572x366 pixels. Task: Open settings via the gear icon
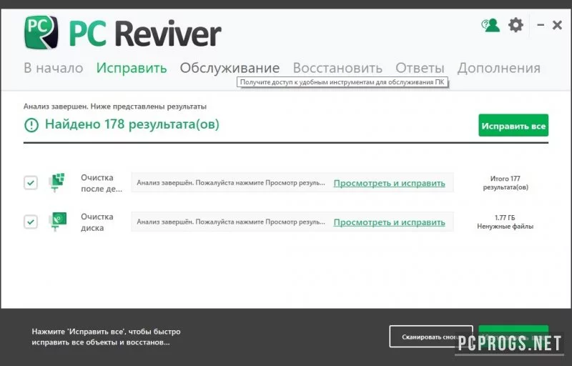(516, 25)
